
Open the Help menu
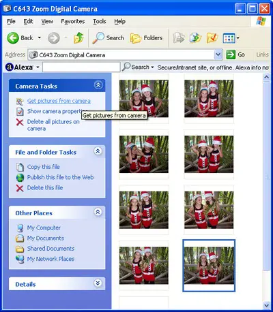(119, 21)
